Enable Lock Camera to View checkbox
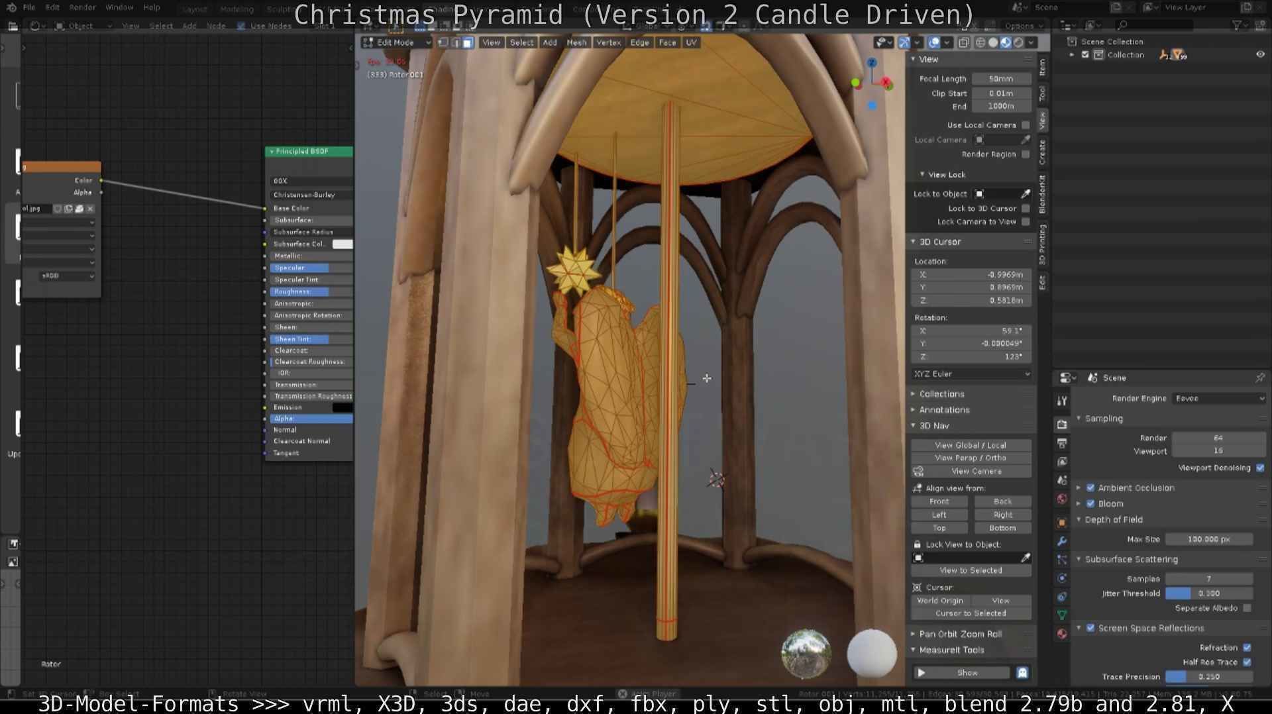This screenshot has width=1272, height=714. click(x=1026, y=222)
